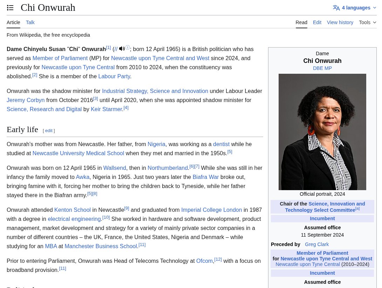Open Science, Innovation and Technology Select Committee link
This screenshot has height=288, width=382.
coord(325,207)
